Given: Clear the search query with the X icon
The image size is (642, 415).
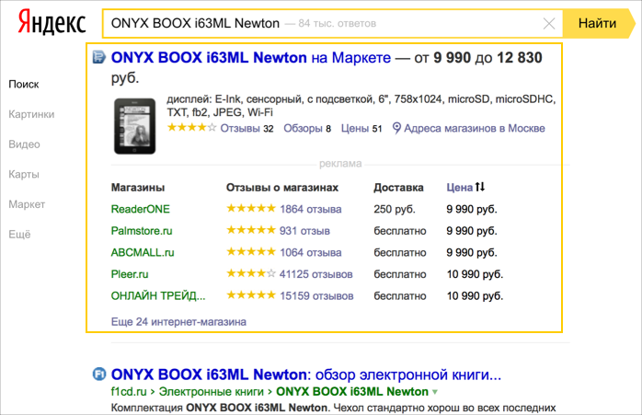Looking at the screenshot, I should [x=549, y=24].
